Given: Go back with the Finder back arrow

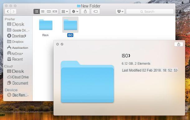Looking at the screenshot, I should 8,12.
